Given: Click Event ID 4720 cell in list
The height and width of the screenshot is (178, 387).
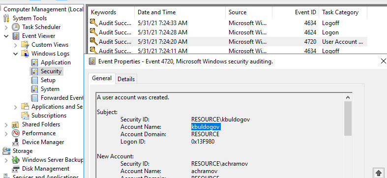Looking at the screenshot, I should point(310,42).
